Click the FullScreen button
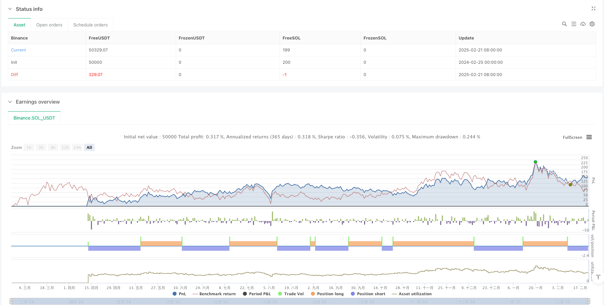The width and height of the screenshot is (604, 305). pyautogui.click(x=572, y=137)
